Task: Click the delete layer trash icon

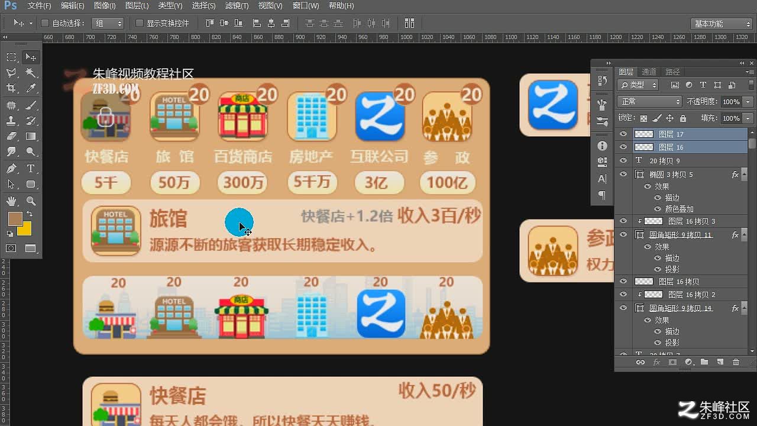Action: [x=736, y=362]
